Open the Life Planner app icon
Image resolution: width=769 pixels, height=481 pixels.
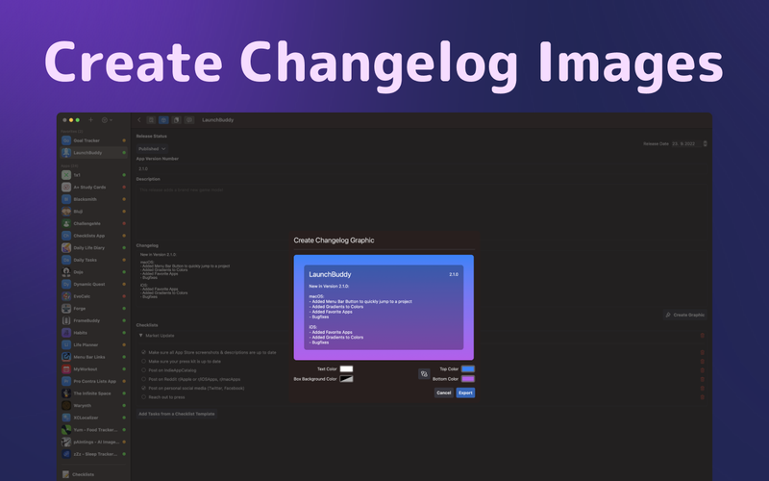pyautogui.click(x=66, y=344)
